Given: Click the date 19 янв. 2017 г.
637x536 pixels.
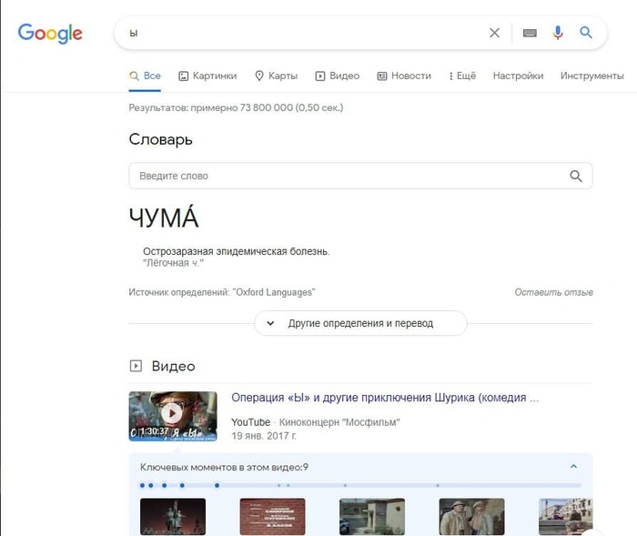Looking at the screenshot, I should point(264,436).
